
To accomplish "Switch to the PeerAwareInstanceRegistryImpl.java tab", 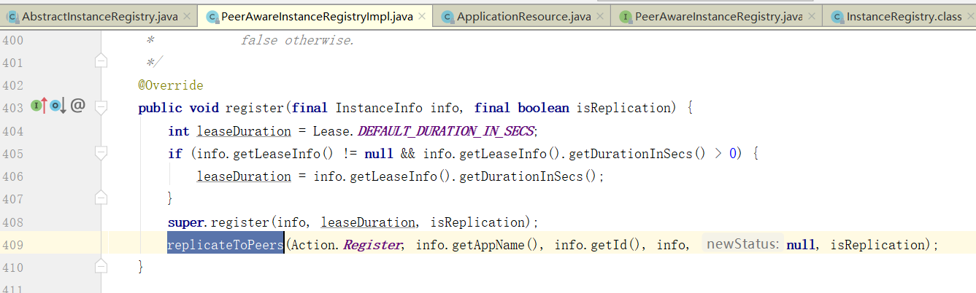I will tap(318, 16).
